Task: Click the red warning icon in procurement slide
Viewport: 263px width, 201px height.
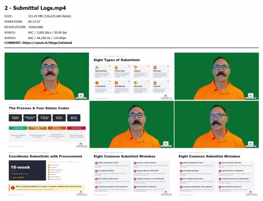Action: pos(13,188)
